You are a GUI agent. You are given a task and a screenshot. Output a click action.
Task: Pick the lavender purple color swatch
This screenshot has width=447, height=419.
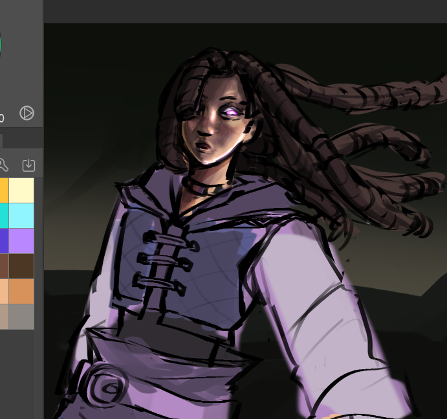tap(21, 241)
